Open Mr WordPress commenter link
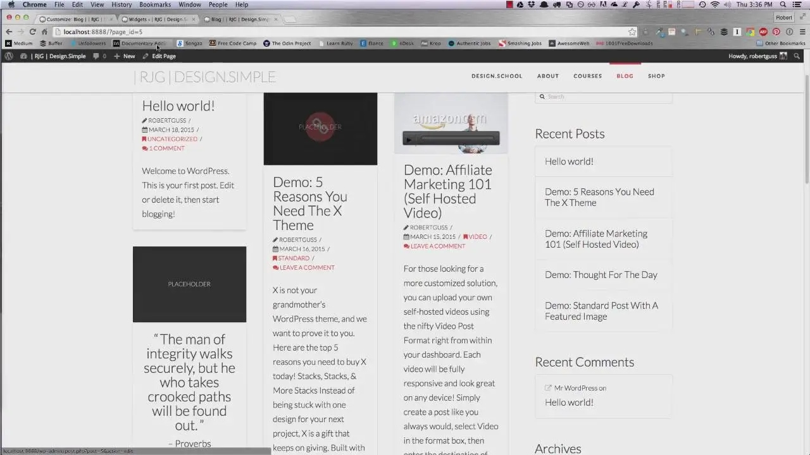This screenshot has height=455, width=810. pos(576,388)
